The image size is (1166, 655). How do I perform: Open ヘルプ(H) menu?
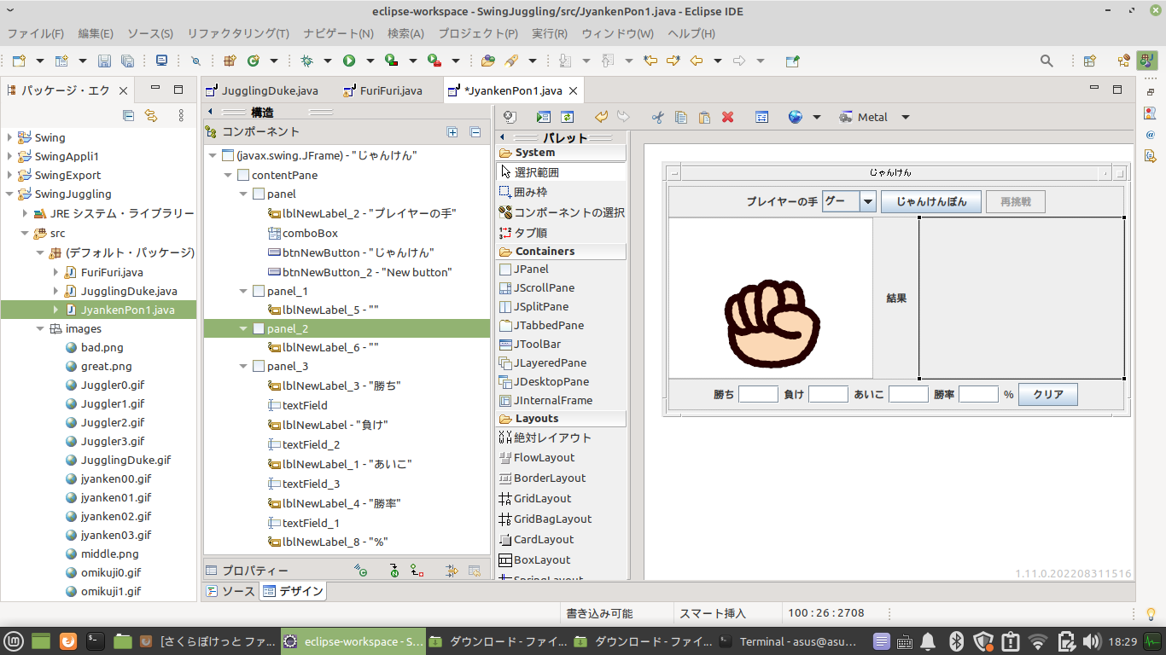coord(691,33)
